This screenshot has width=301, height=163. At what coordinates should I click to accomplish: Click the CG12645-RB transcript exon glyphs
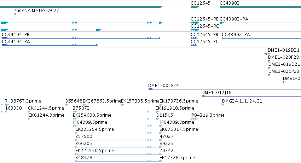[195, 23]
